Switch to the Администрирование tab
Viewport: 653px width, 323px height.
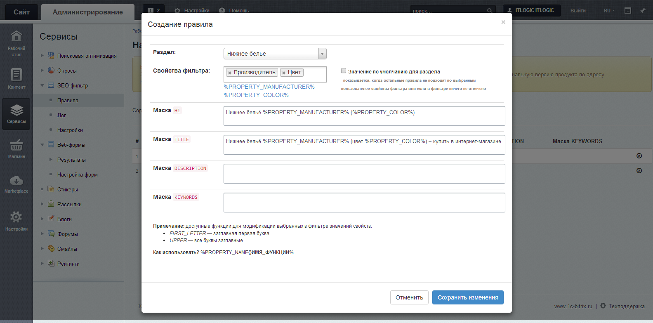click(88, 12)
